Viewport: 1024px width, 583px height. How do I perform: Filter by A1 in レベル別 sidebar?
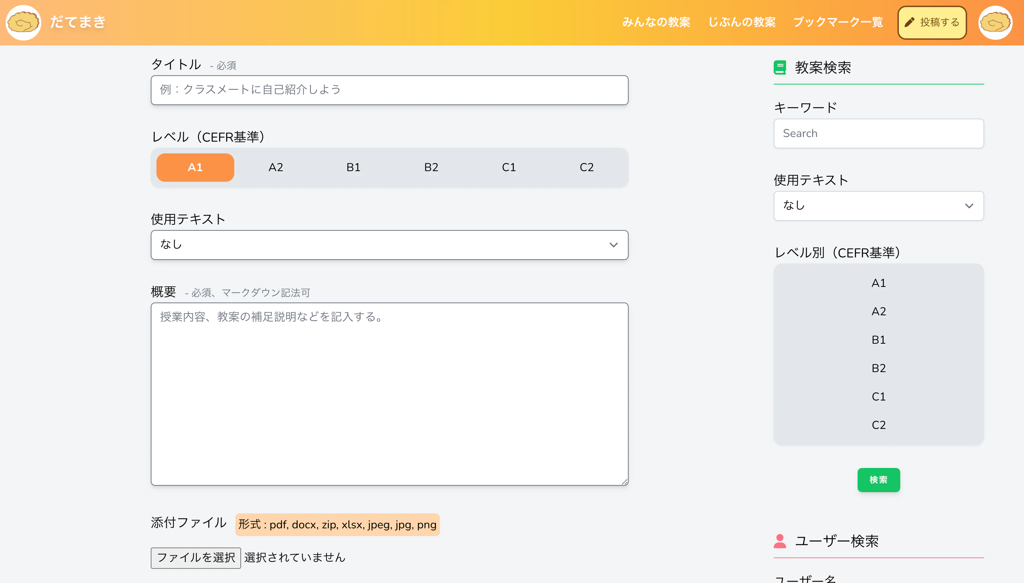[879, 283]
